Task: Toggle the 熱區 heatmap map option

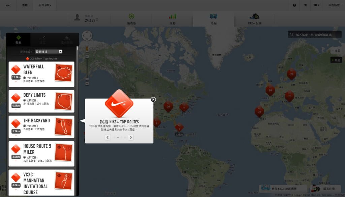Action: pos(336,60)
